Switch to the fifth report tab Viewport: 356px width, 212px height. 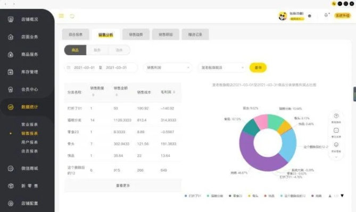click(x=195, y=34)
